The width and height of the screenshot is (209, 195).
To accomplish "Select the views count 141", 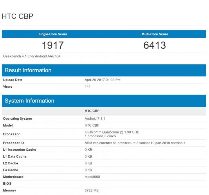I will click(88, 87).
